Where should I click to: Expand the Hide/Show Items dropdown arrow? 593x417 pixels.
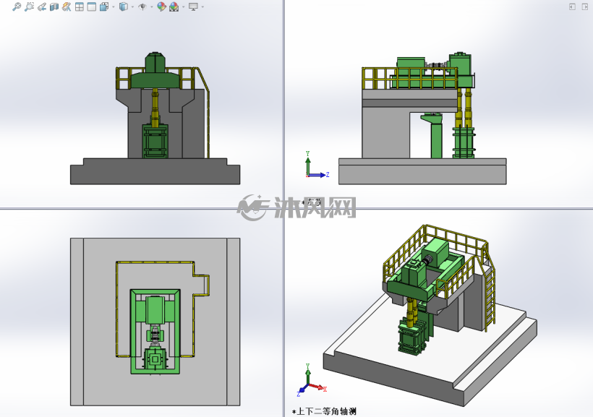(x=152, y=7)
